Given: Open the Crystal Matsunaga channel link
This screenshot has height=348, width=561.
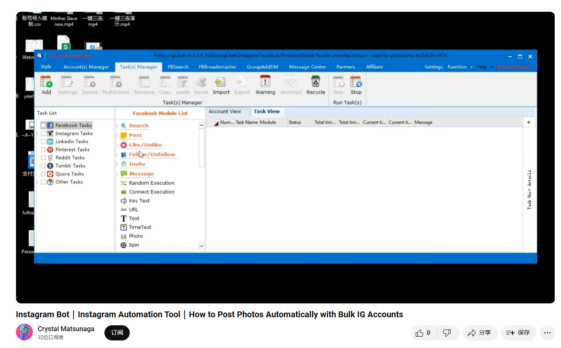Looking at the screenshot, I should pyautogui.click(x=66, y=329).
